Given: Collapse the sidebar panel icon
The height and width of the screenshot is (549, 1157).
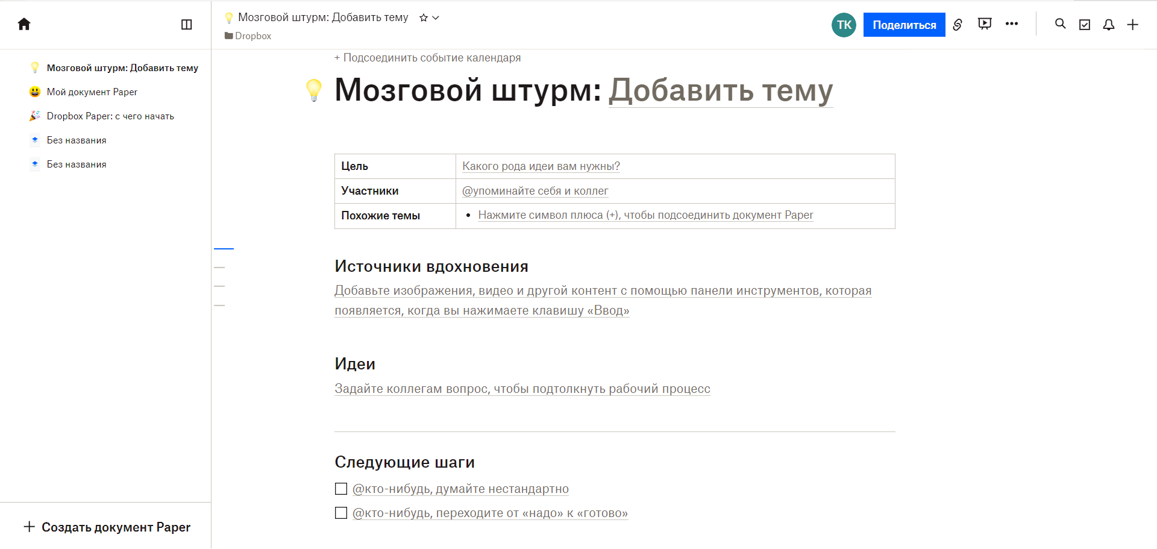Looking at the screenshot, I should (187, 24).
